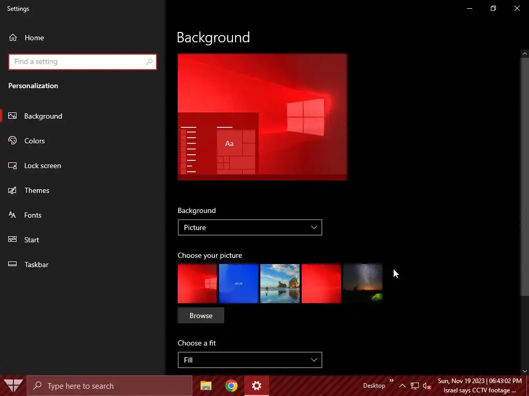Screen dimensions: 529x396
Task: Click the taskbar search box
Action: coord(110,386)
